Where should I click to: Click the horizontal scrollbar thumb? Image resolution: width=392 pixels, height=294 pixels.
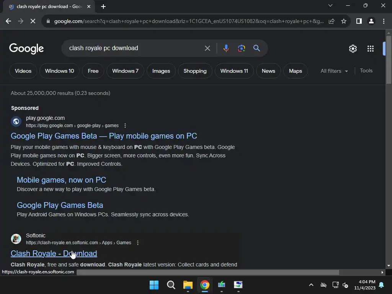(208, 272)
